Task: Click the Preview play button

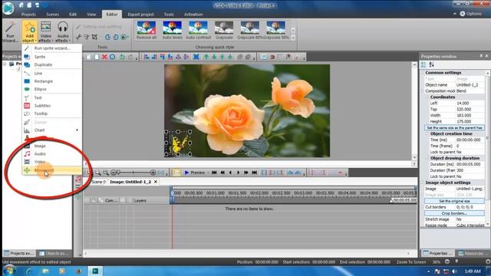Action: [x=194, y=172]
